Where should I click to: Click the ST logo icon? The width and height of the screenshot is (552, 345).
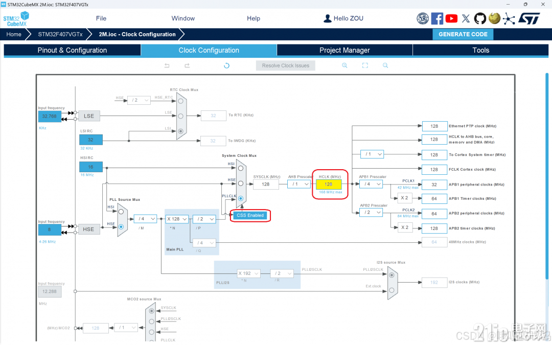pos(529,18)
